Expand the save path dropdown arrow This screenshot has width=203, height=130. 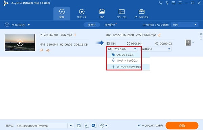[71, 126]
